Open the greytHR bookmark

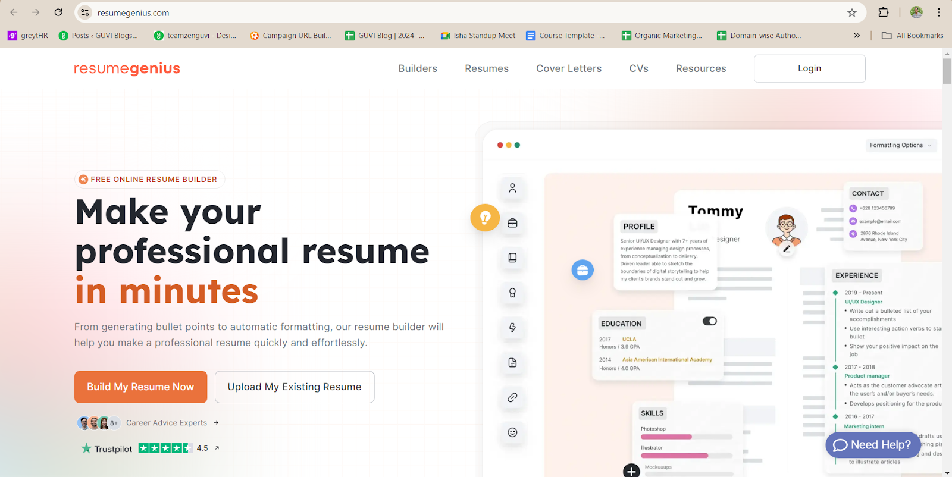[x=28, y=36]
